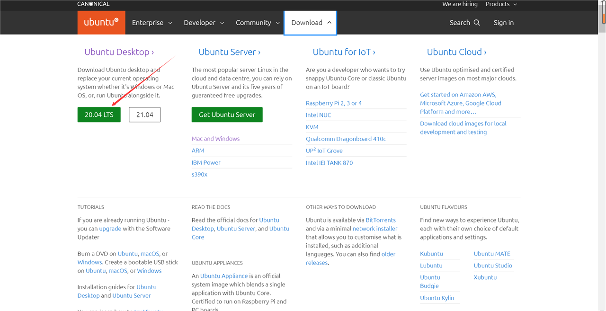
Task: Click macOS in the Burn a DVD sentence
Action: click(150, 254)
